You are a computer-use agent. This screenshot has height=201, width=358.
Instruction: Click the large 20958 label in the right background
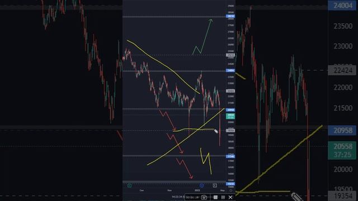tap(342, 130)
